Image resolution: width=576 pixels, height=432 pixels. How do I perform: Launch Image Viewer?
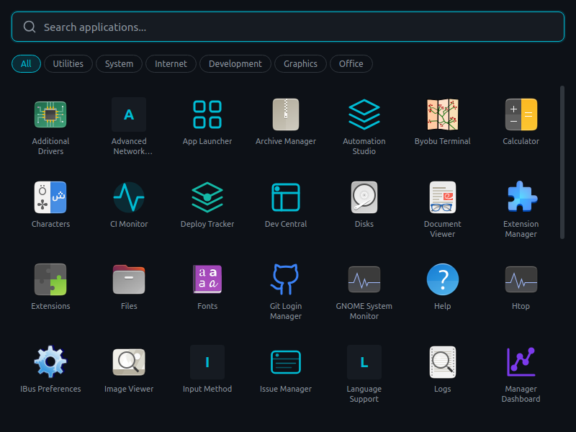click(129, 362)
